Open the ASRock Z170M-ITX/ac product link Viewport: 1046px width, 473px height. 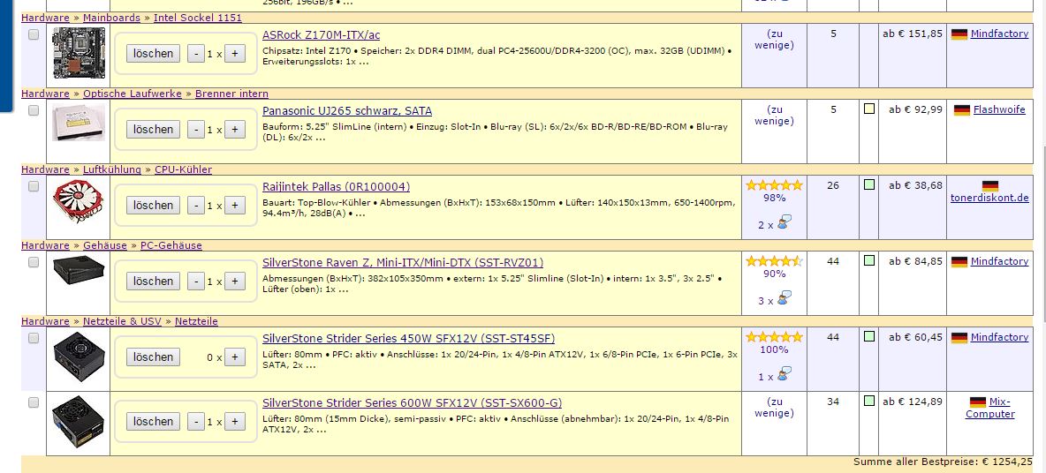[x=321, y=34]
